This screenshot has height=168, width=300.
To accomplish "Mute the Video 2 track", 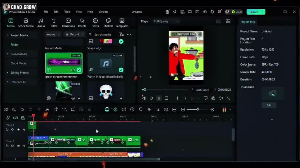I will click(x=13, y=146).
